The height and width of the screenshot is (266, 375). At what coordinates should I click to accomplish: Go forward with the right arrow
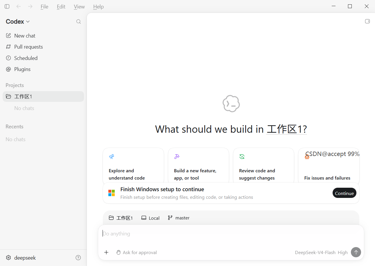(x=30, y=6)
